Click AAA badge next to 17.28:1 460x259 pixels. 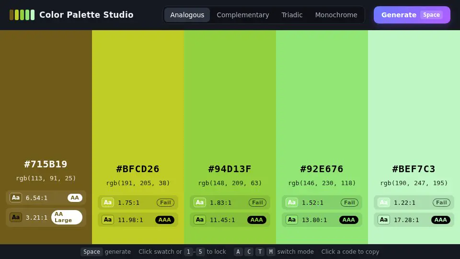441,220
